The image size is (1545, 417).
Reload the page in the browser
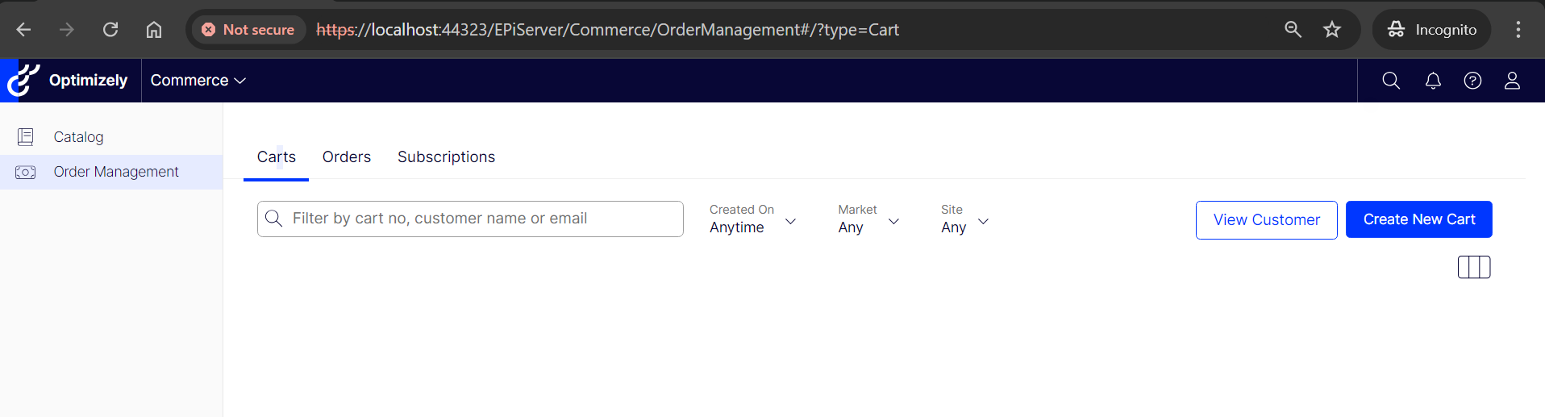110,30
